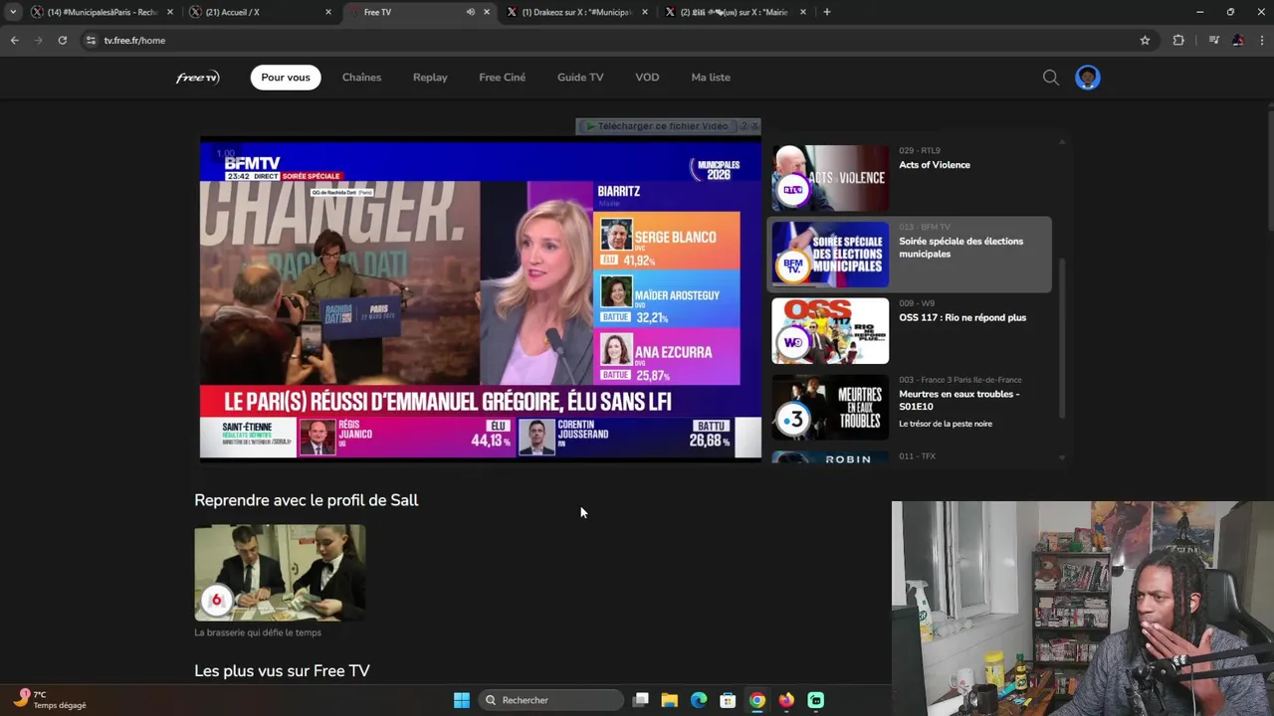Screen dimensions: 1274x716
Task: Select the Soirée spéciale élections municipales thumbnail
Action: 830,255
